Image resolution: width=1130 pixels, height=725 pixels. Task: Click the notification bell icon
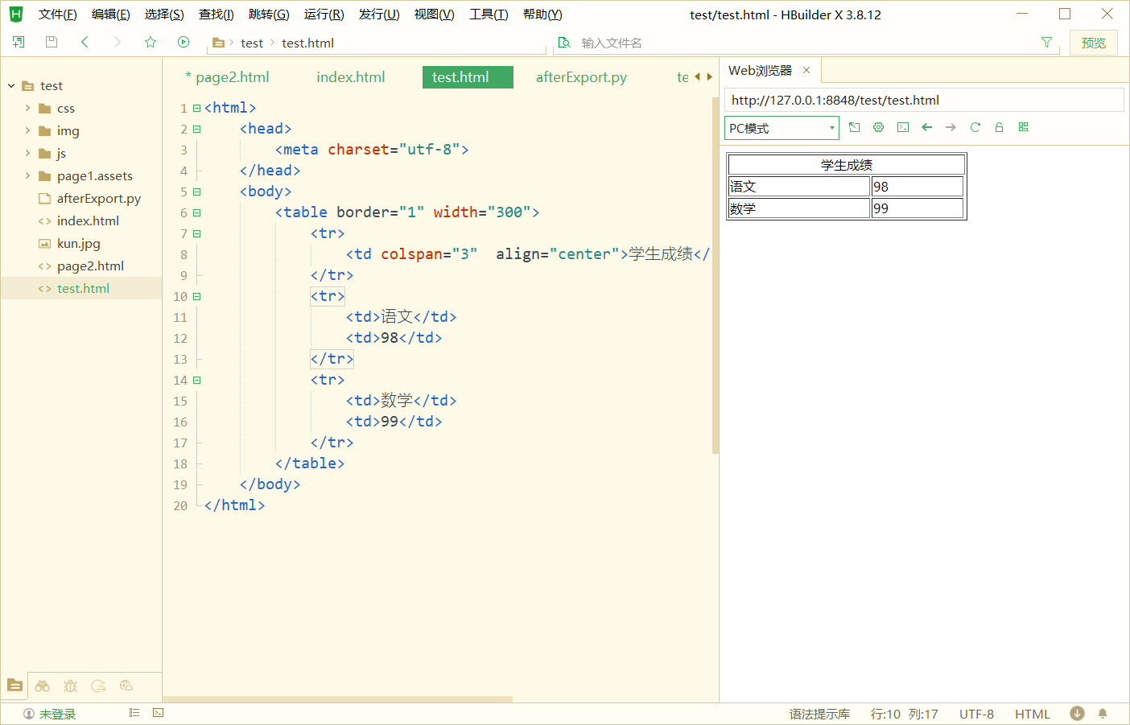coord(1103,714)
